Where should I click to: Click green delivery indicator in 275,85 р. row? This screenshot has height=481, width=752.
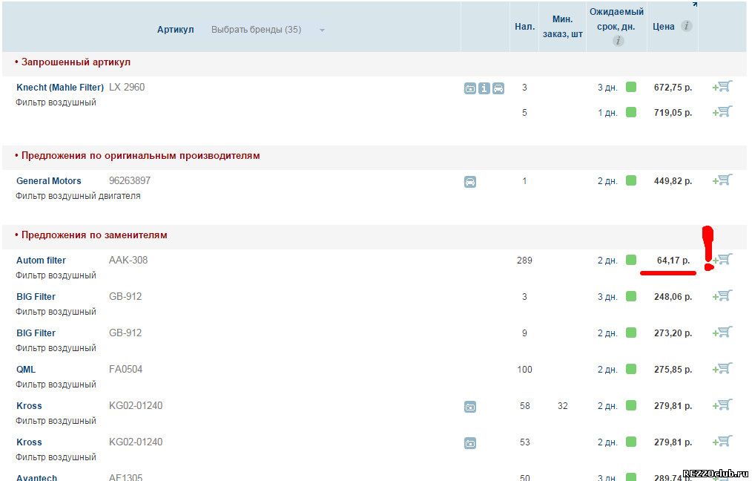pos(631,369)
